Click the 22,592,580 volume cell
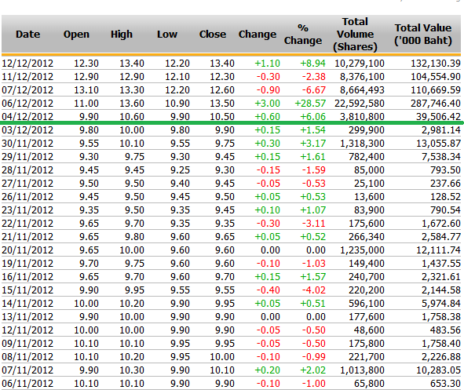464x390 pixels. 360,104
